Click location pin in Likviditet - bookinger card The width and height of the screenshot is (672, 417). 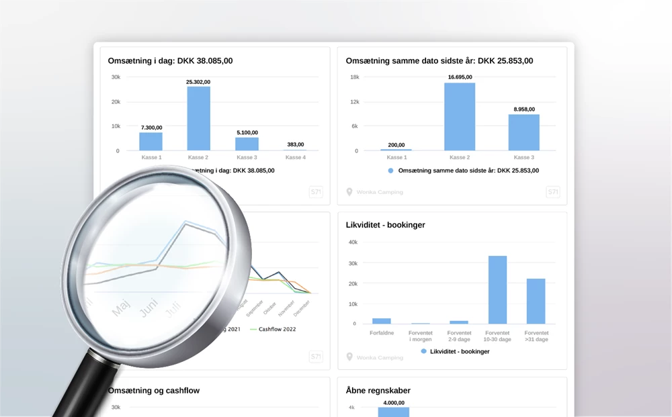pyautogui.click(x=349, y=357)
